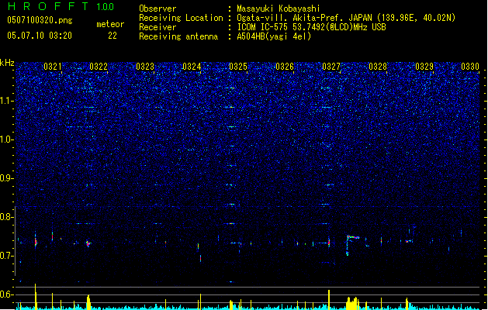Click the 0321 time marker
Image resolution: width=488 pixels, height=310 pixels.
point(52,67)
